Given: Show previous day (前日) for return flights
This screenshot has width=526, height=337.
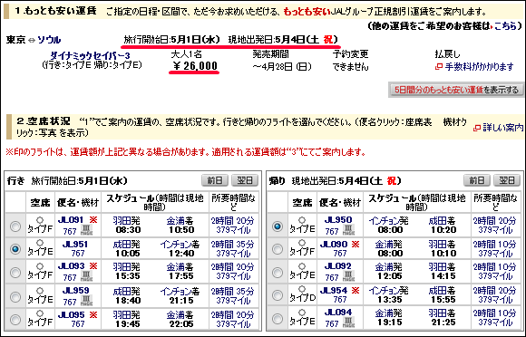Looking at the screenshot, I should coord(477,180).
